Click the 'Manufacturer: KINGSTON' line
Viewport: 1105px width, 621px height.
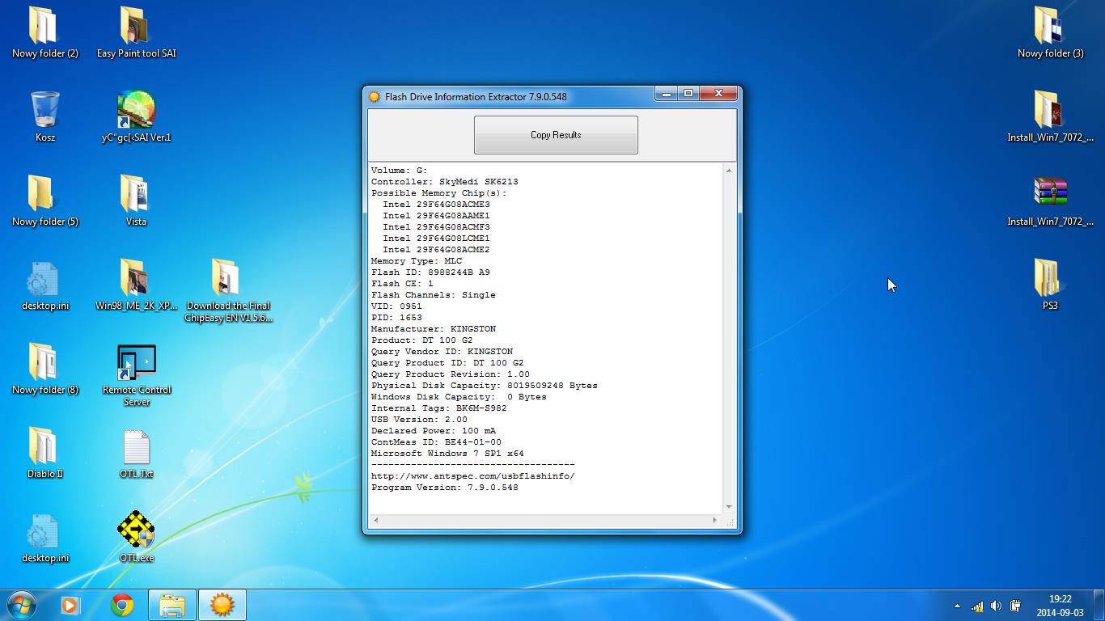(433, 329)
